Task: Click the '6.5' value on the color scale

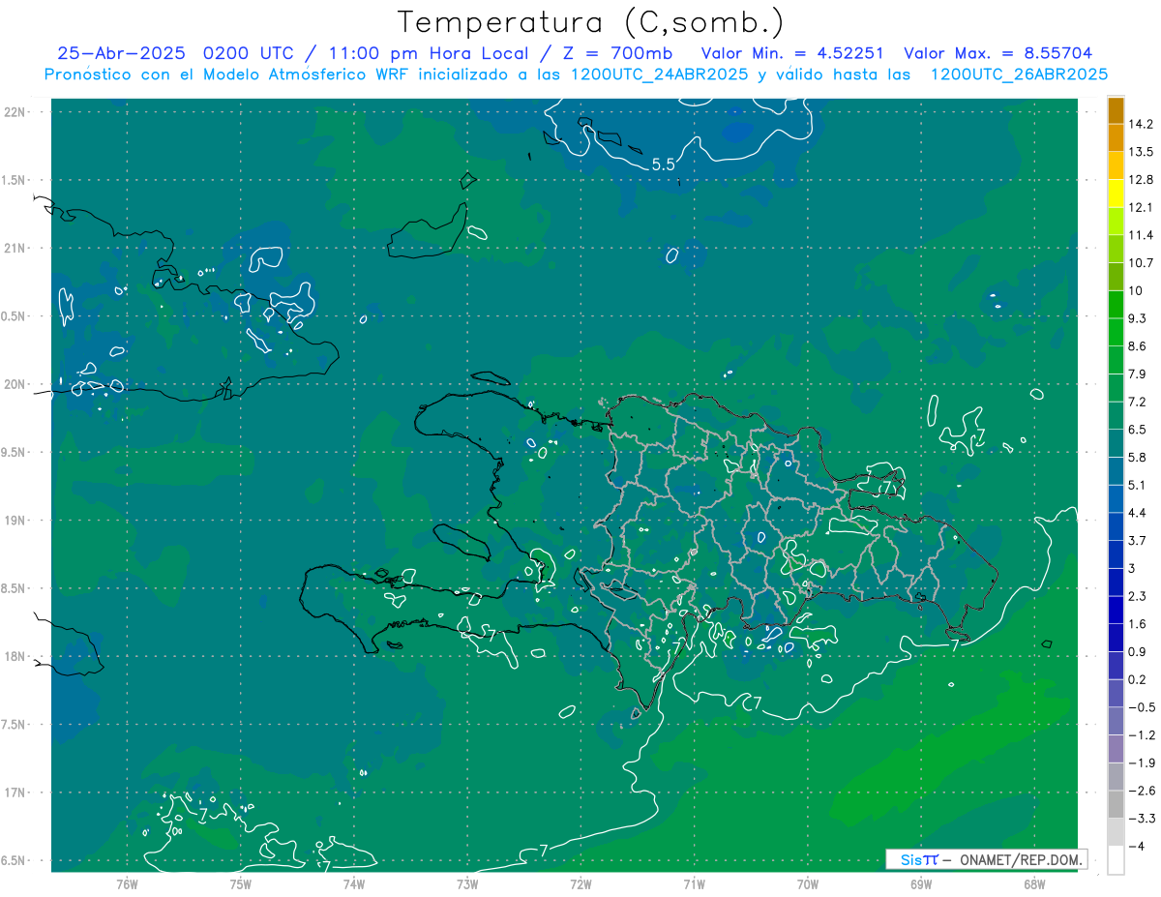Action: (x=1136, y=429)
